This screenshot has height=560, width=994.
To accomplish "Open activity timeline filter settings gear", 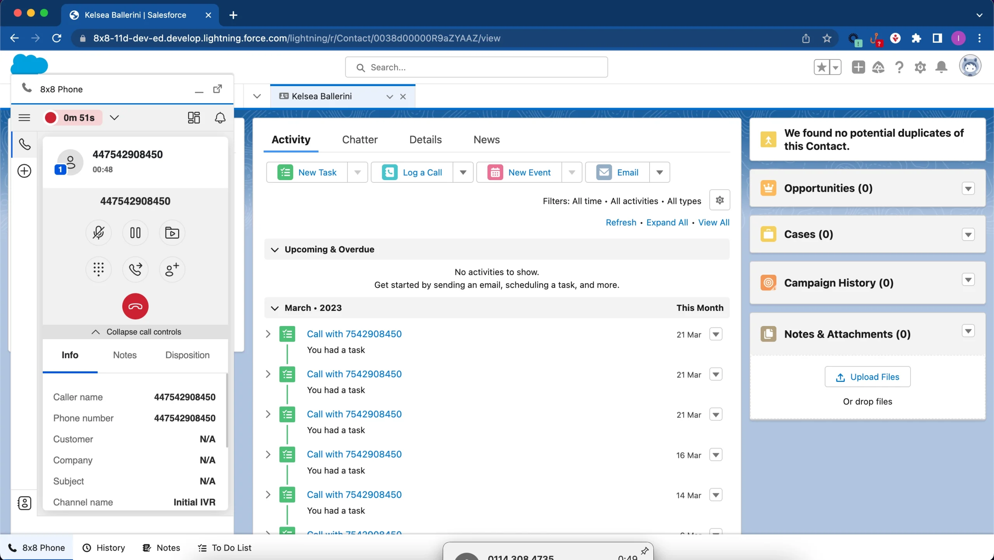I will 719,200.
